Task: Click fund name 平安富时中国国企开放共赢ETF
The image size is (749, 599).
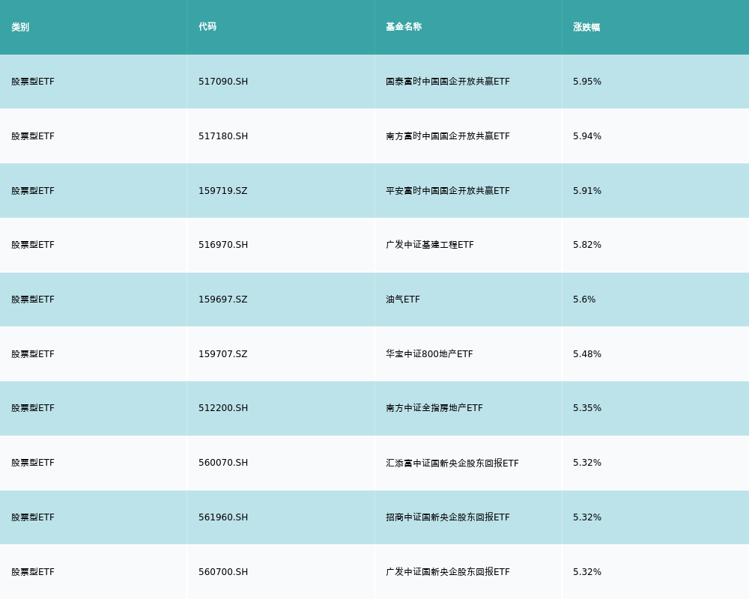Action: tap(448, 191)
